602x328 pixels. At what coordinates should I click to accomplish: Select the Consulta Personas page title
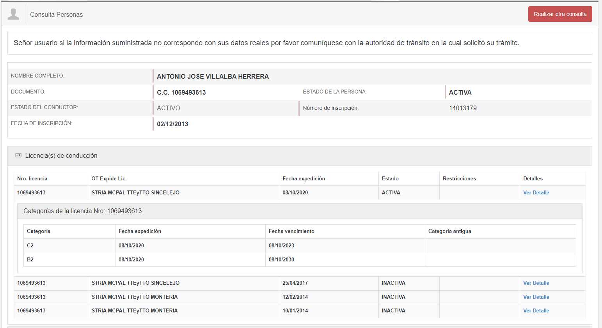[x=56, y=15]
